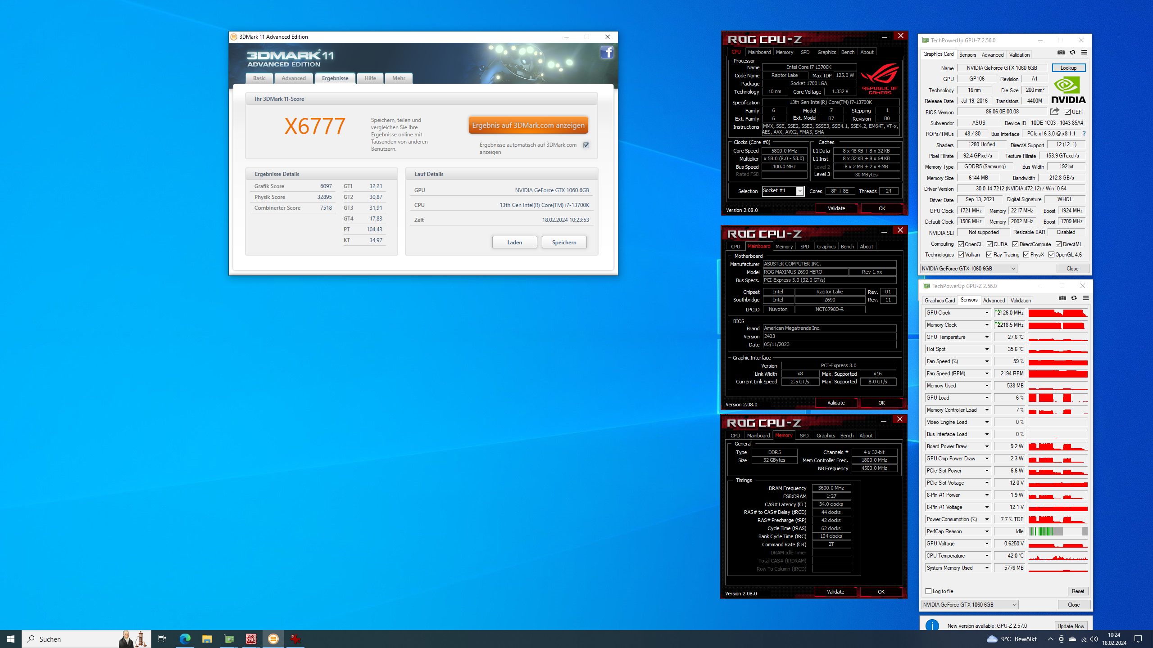Viewport: 1153px width, 648px height.
Task: Click the weather widget showing 9°C Bewölkt
Action: tap(1012, 639)
